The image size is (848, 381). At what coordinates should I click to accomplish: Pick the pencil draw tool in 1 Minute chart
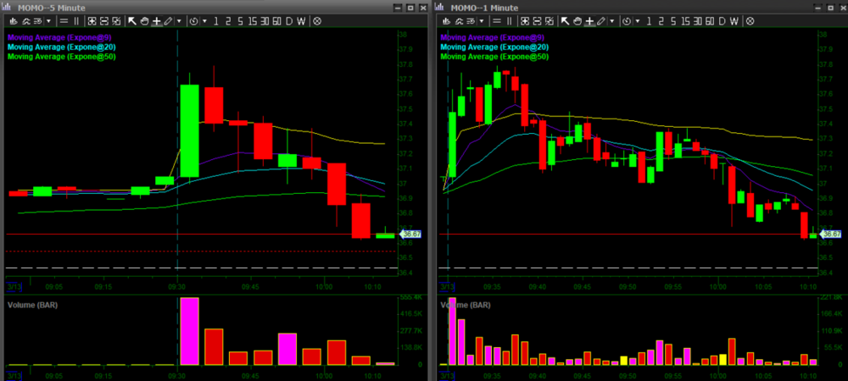[600, 20]
